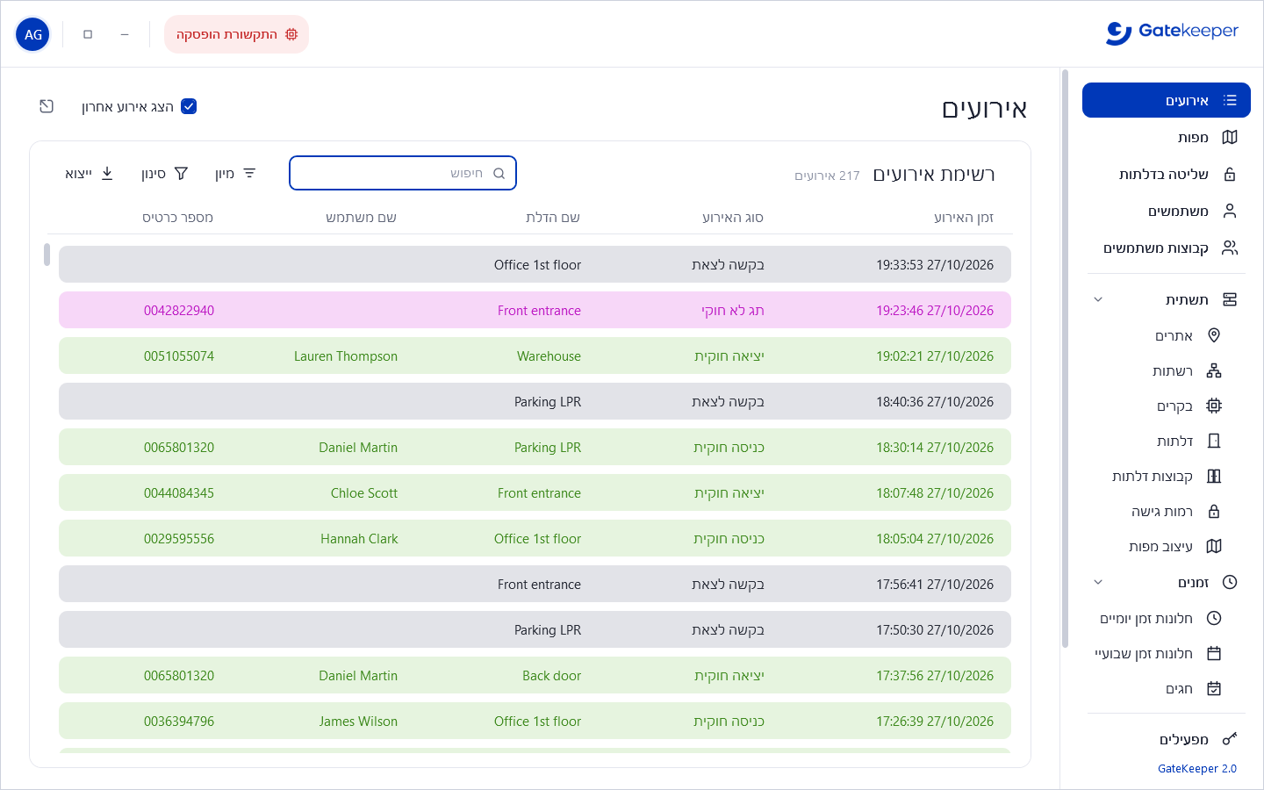Viewport: 1264px width, 790px height.
Task: Click the מפעילים operators key icon
Action: click(1230, 739)
